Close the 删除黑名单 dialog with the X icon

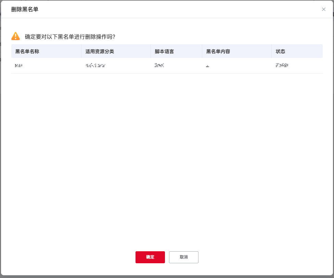click(x=323, y=9)
